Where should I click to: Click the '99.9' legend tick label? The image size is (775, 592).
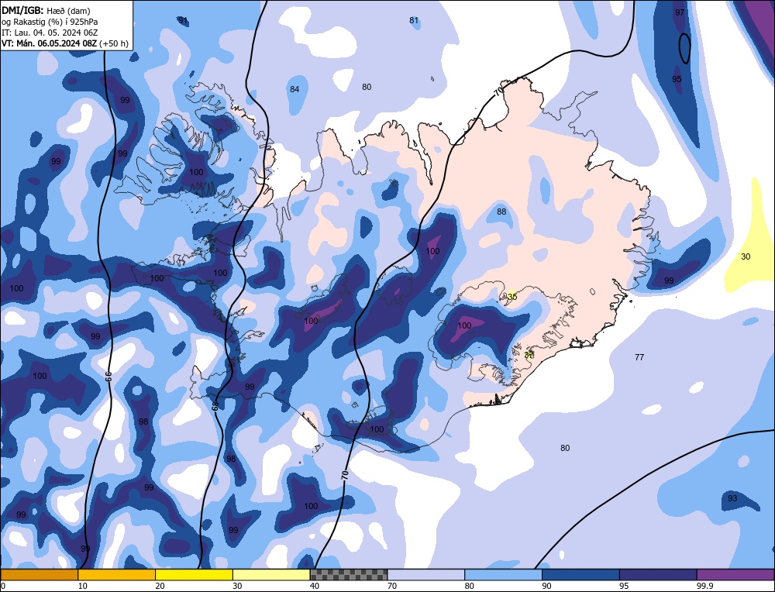[704, 586]
